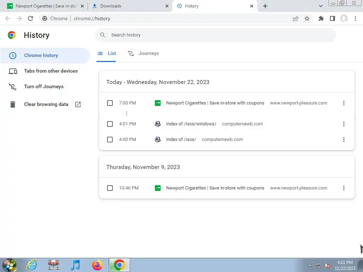Screen dimensions: 363x272
Task: Open a new tab with plus button
Action: [x=265, y=6]
